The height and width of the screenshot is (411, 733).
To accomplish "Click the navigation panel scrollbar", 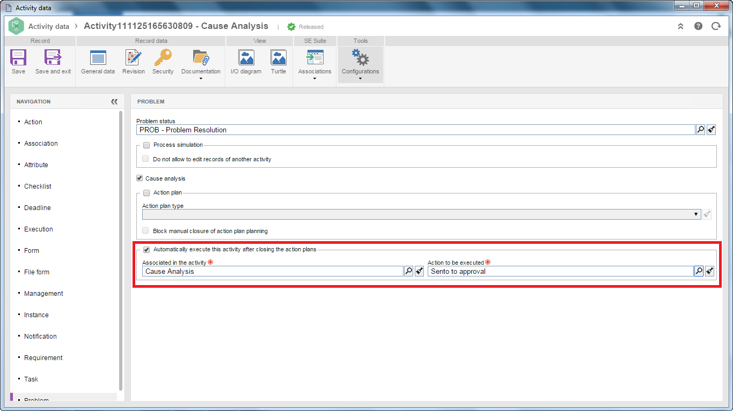I will [x=121, y=250].
